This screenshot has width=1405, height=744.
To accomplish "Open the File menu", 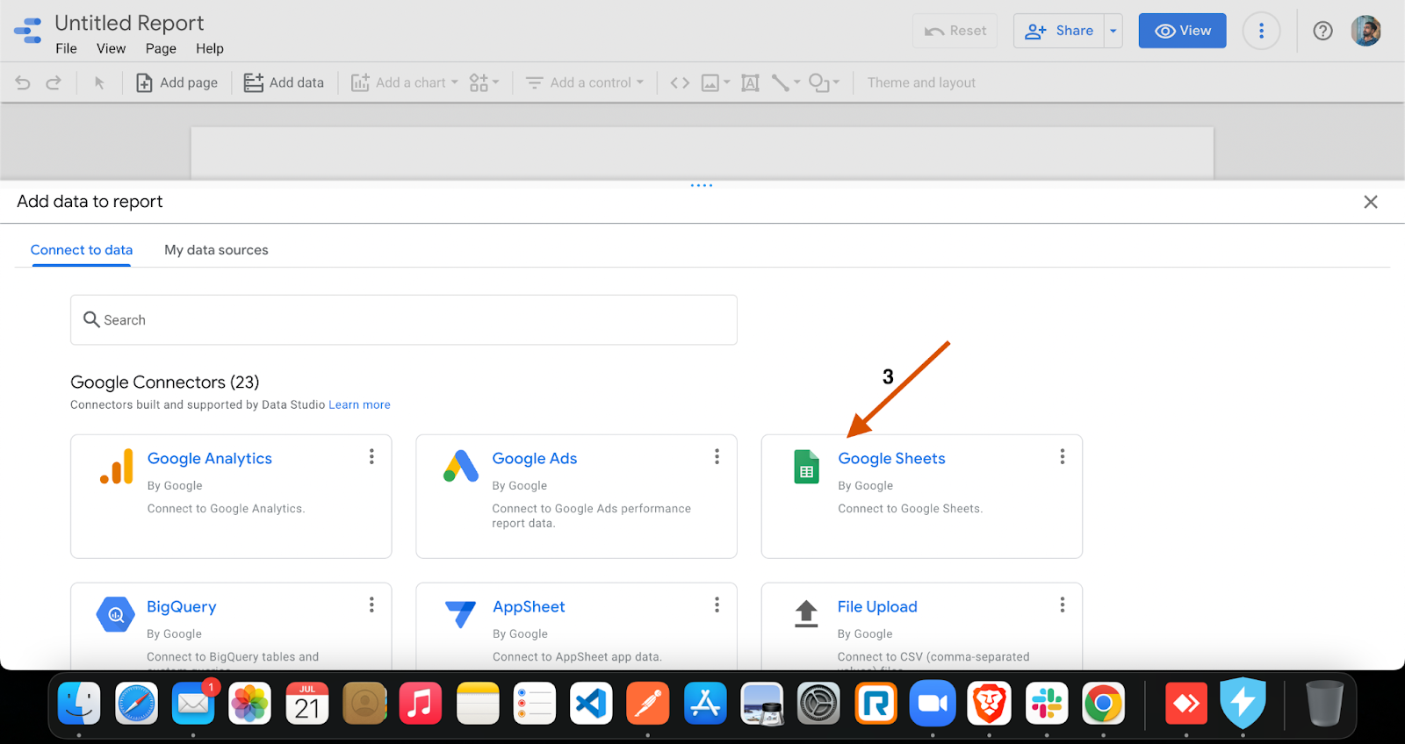I will [x=66, y=48].
